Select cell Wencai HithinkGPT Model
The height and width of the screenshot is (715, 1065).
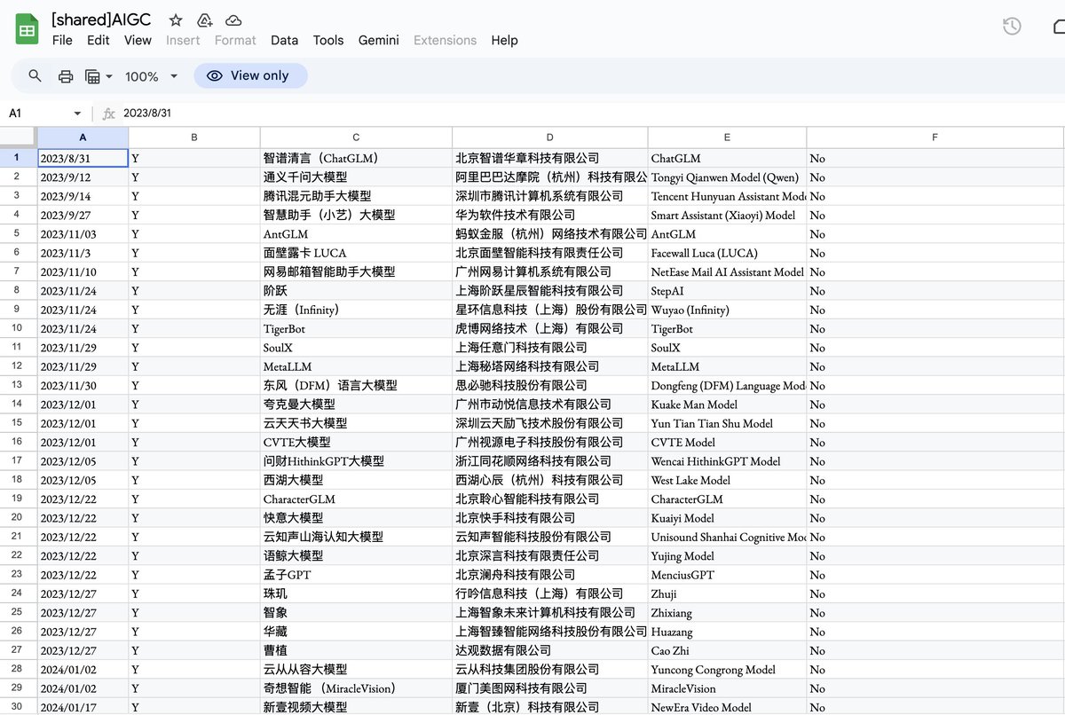(727, 461)
